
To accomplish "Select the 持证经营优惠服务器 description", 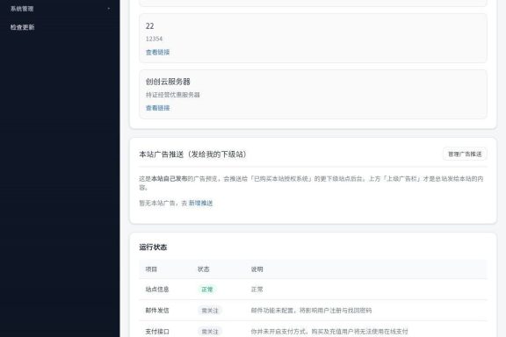I will coord(173,95).
